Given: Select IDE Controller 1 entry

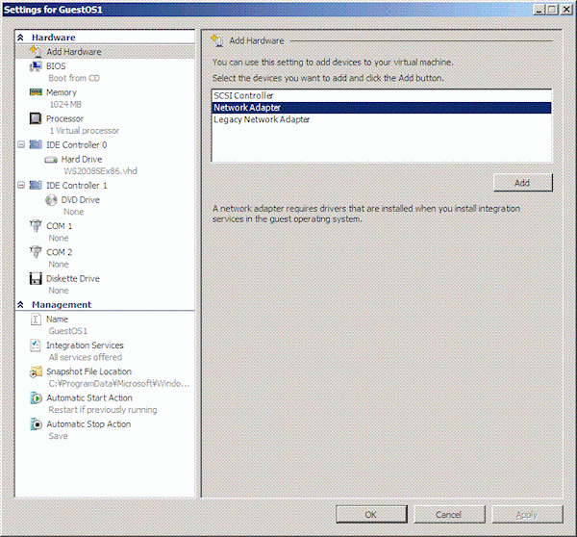Looking at the screenshot, I should tap(77, 186).
